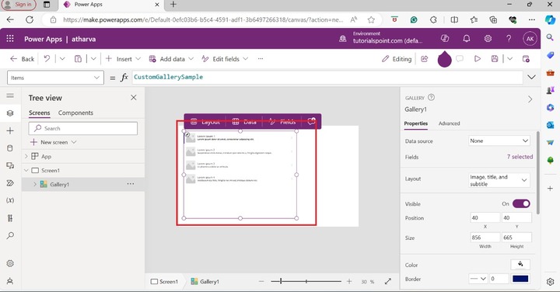Open the Media icon in left rail

(10, 165)
